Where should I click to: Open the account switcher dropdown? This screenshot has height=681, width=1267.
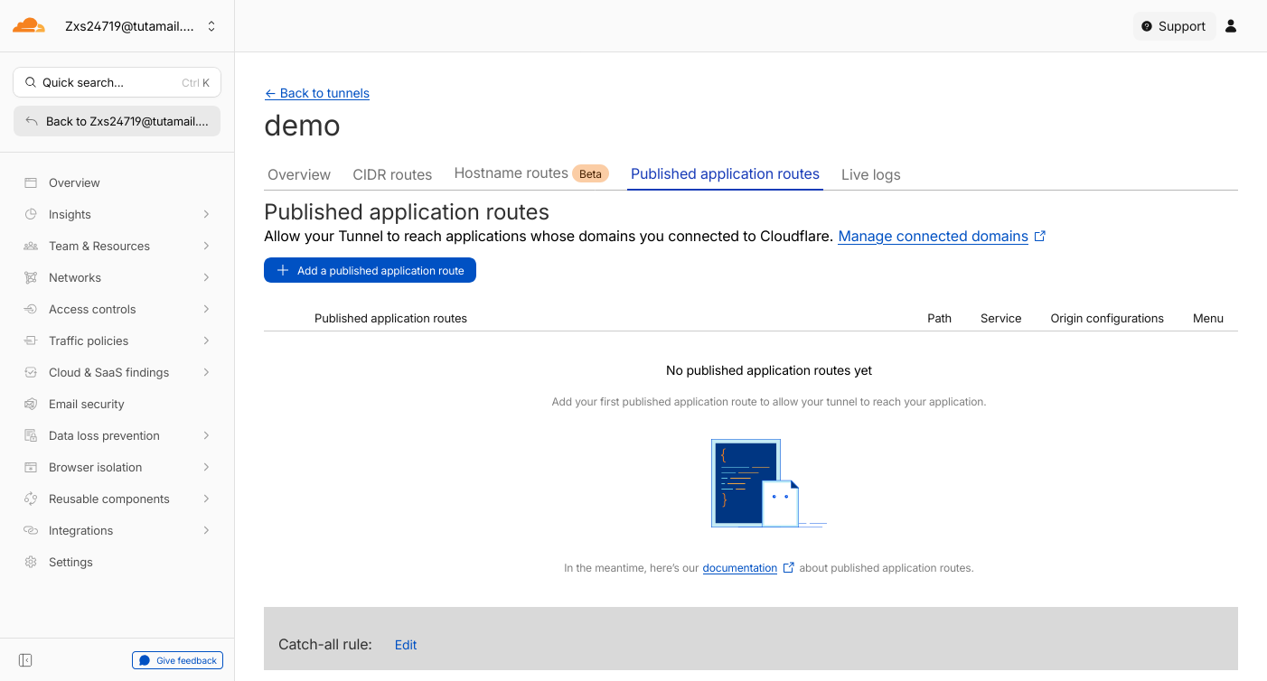tap(141, 26)
